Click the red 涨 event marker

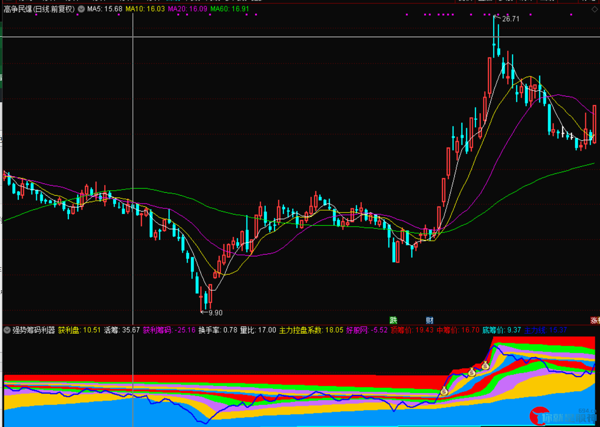pos(595,320)
